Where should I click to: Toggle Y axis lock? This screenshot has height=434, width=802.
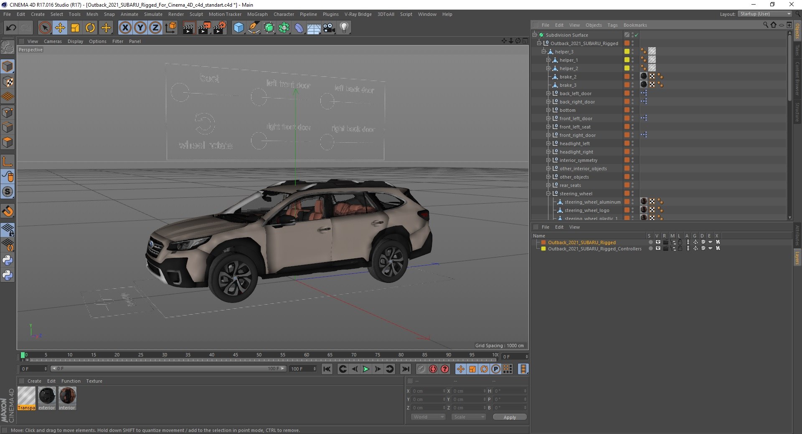pyautogui.click(x=140, y=28)
